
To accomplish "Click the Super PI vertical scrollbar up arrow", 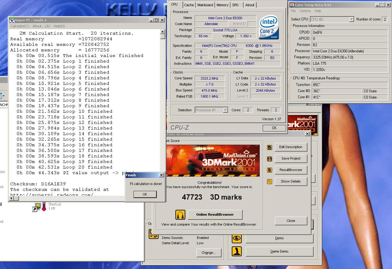I will pos(163,31).
